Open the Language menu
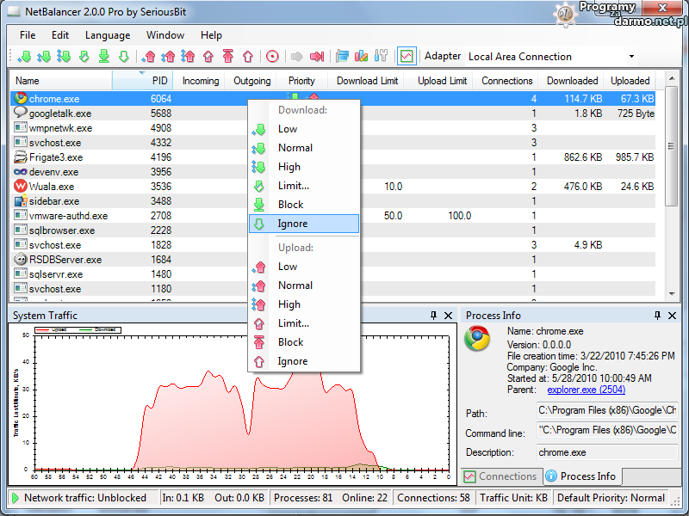 (108, 35)
